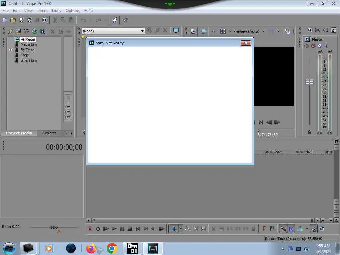The image size is (340, 255).
Task: Open Auto Ripple mode dropdown arrow
Action: click(307, 229)
